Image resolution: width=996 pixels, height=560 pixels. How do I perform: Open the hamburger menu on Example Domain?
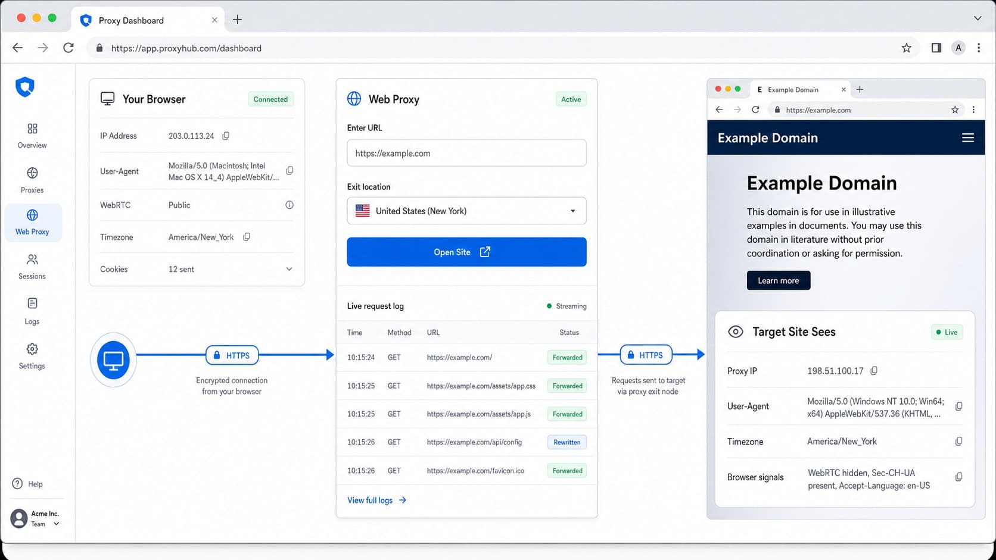point(968,137)
